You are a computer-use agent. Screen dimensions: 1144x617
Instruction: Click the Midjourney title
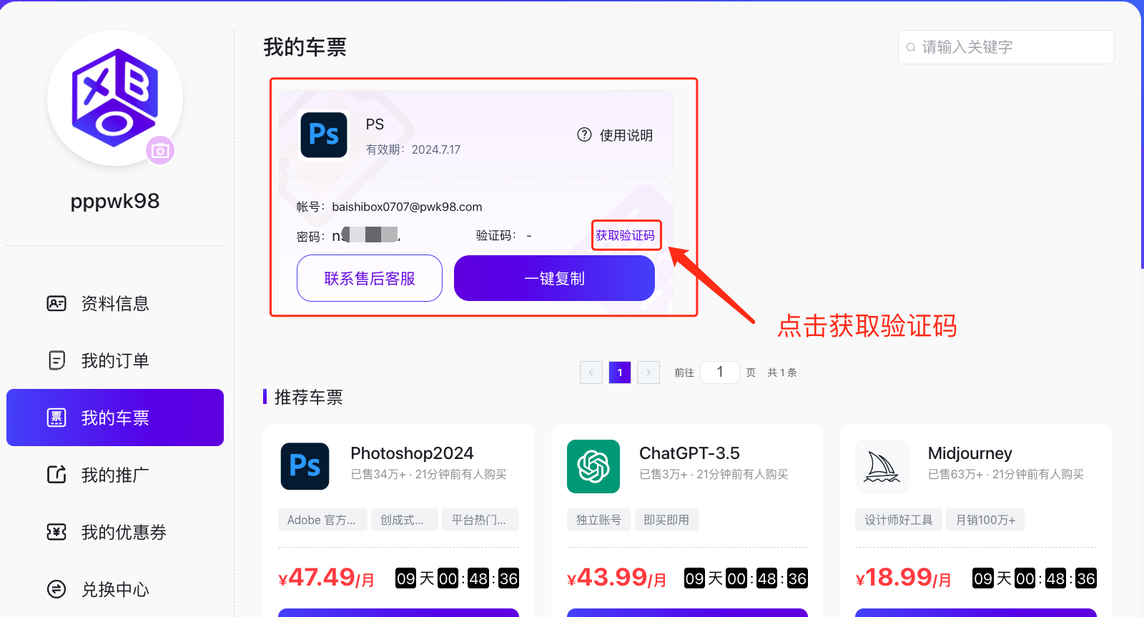pos(970,453)
